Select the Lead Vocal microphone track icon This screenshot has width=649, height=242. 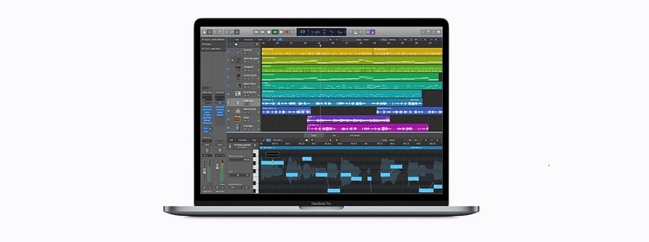238,102
